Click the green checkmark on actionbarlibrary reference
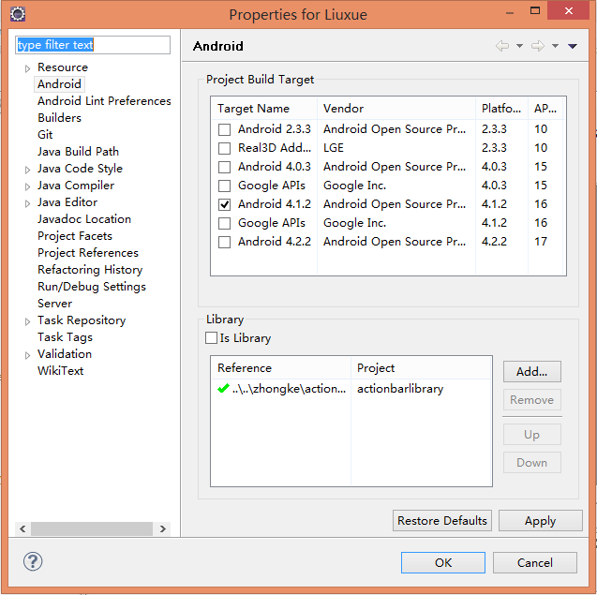The image size is (597, 595). coord(222,388)
